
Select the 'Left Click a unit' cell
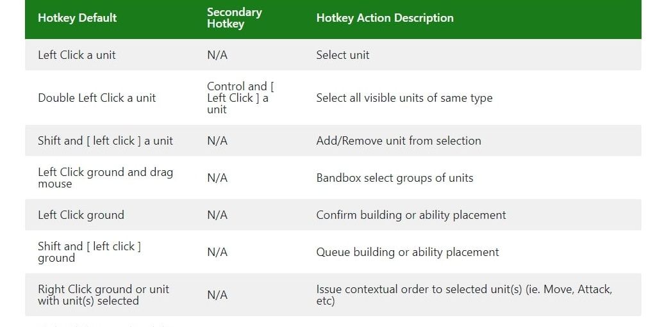pos(77,55)
